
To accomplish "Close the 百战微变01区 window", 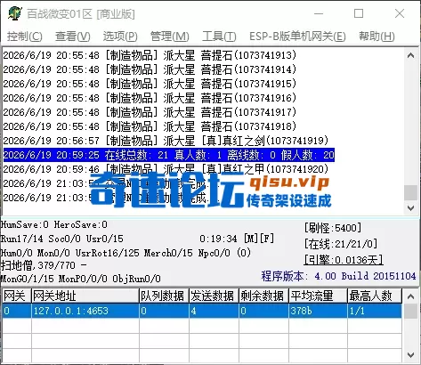I will click(x=400, y=13).
